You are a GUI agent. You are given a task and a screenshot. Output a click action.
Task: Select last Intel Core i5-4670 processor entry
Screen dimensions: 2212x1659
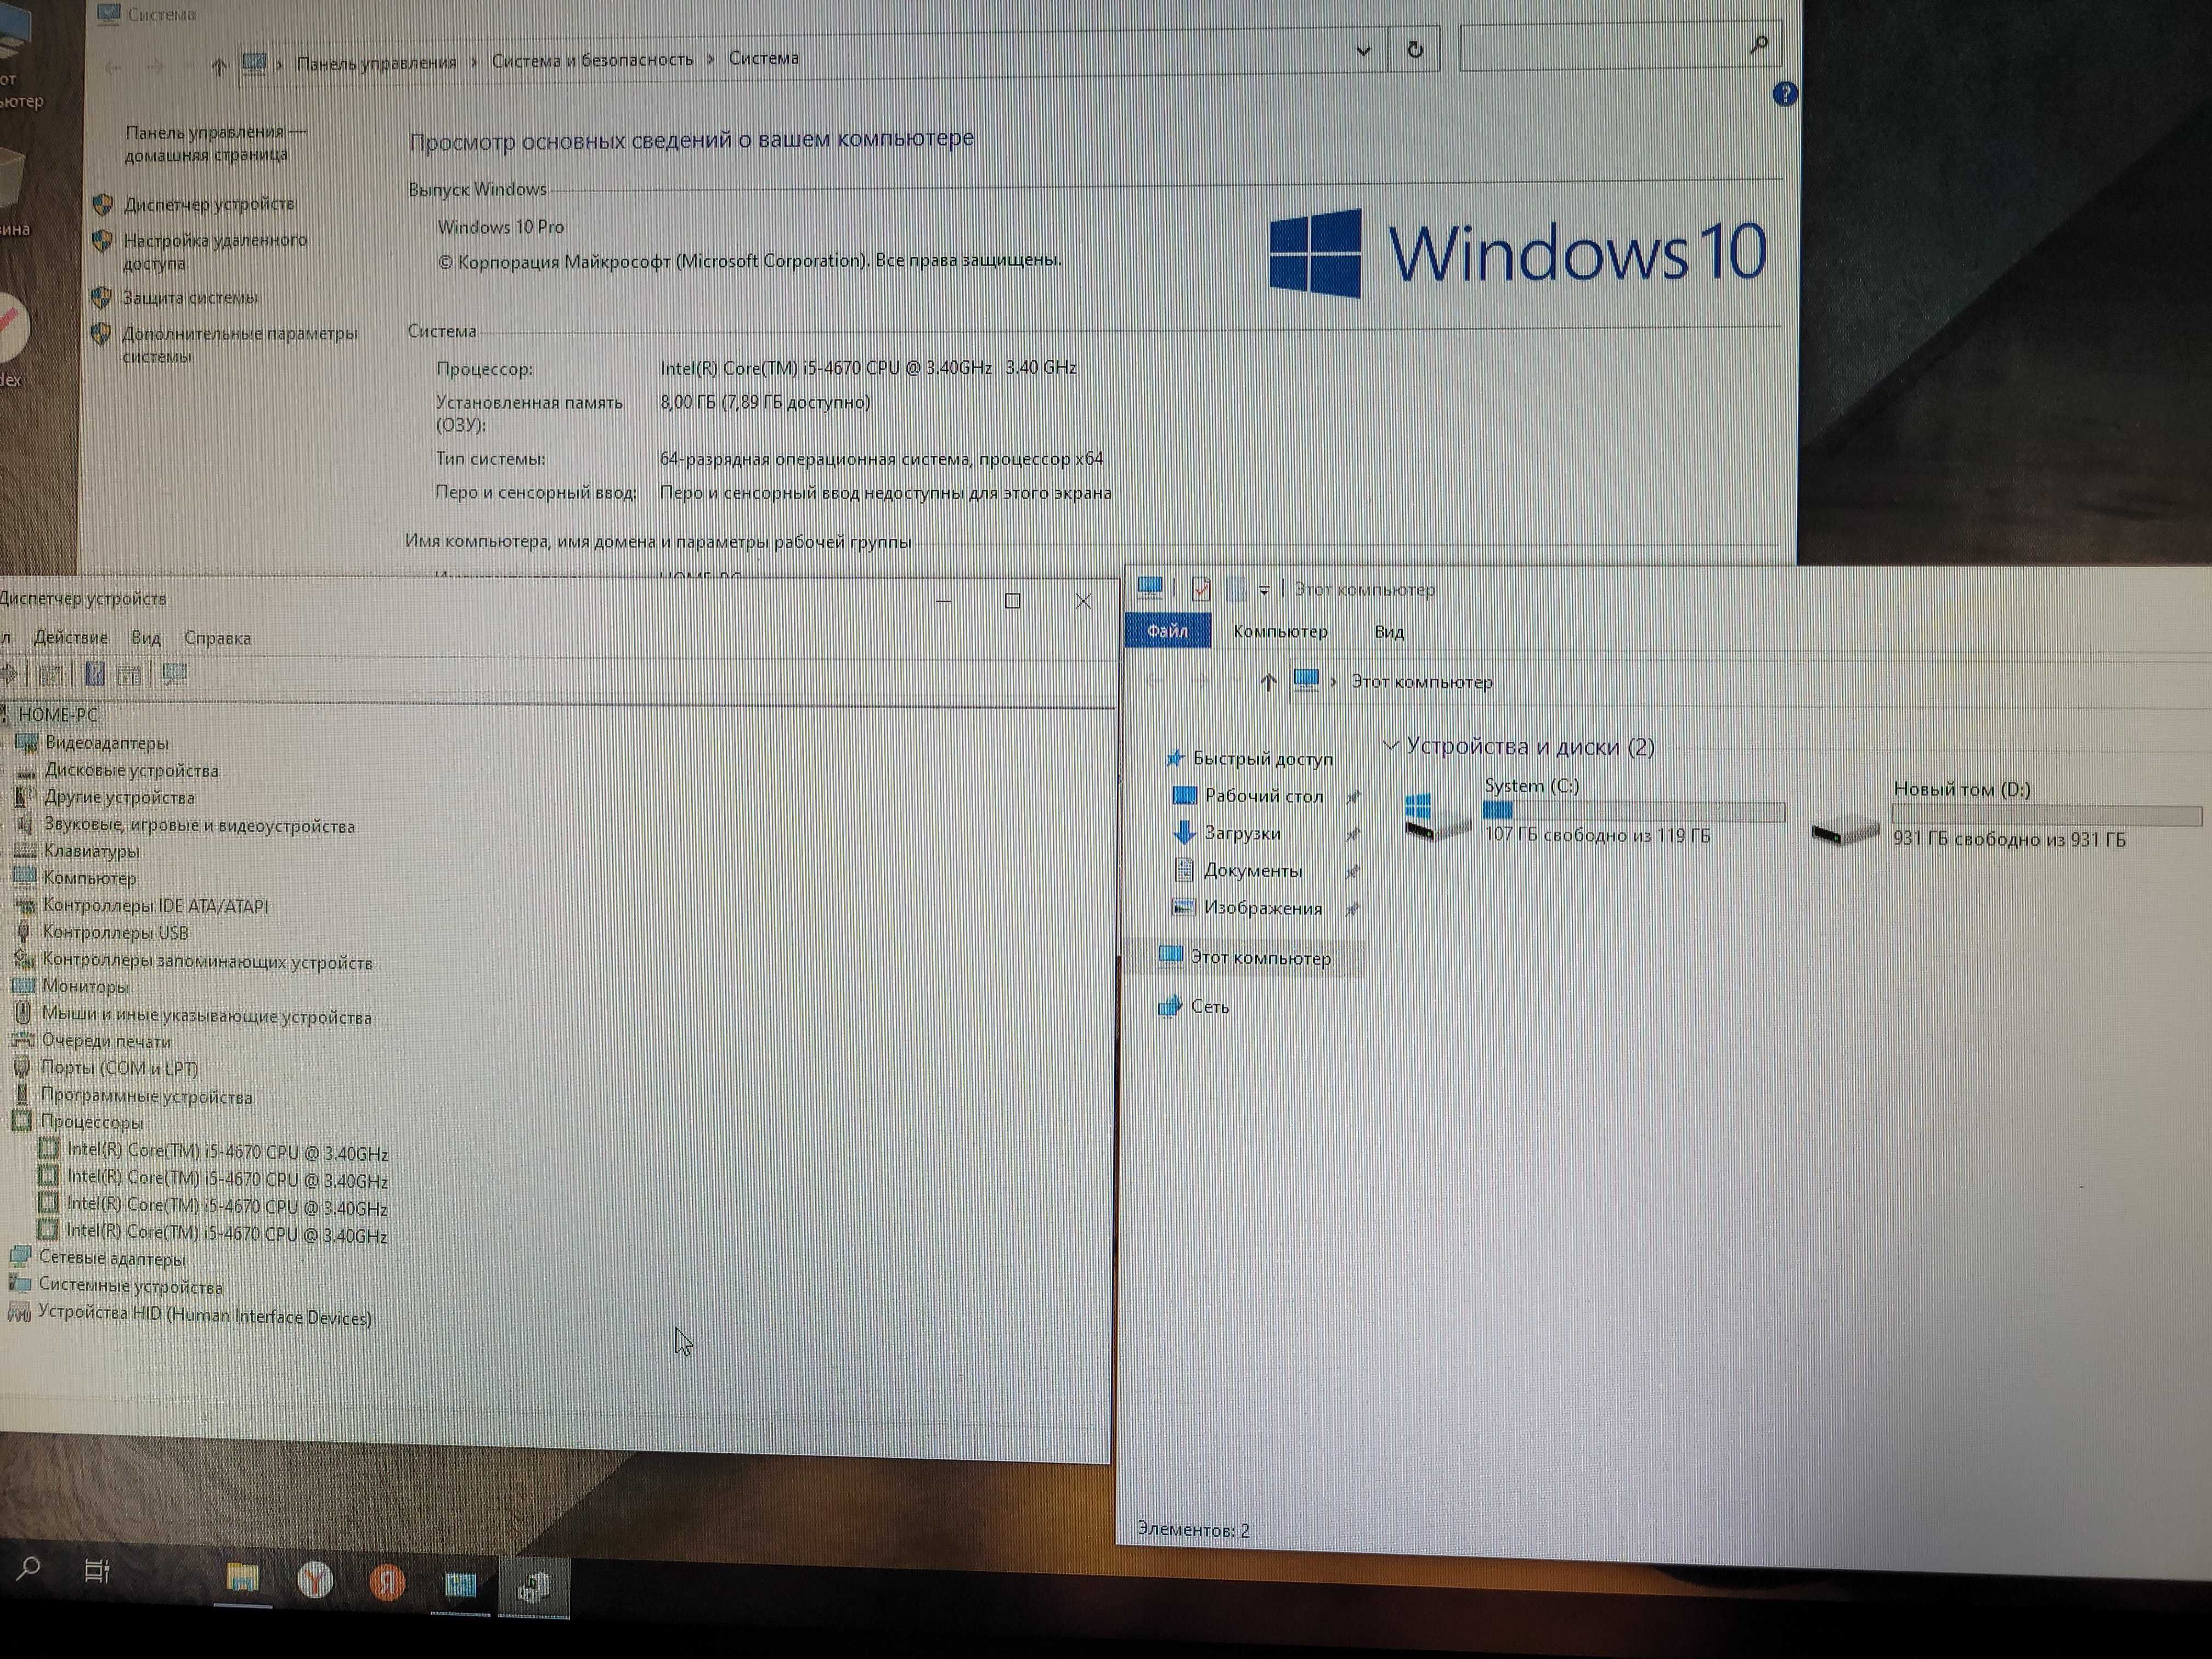(x=227, y=1234)
